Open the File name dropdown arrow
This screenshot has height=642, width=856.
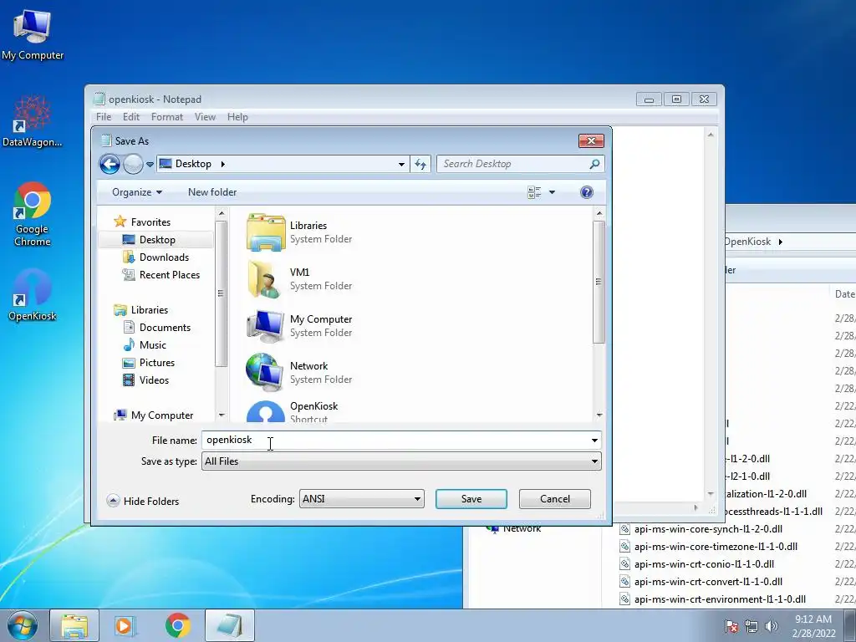(x=594, y=440)
